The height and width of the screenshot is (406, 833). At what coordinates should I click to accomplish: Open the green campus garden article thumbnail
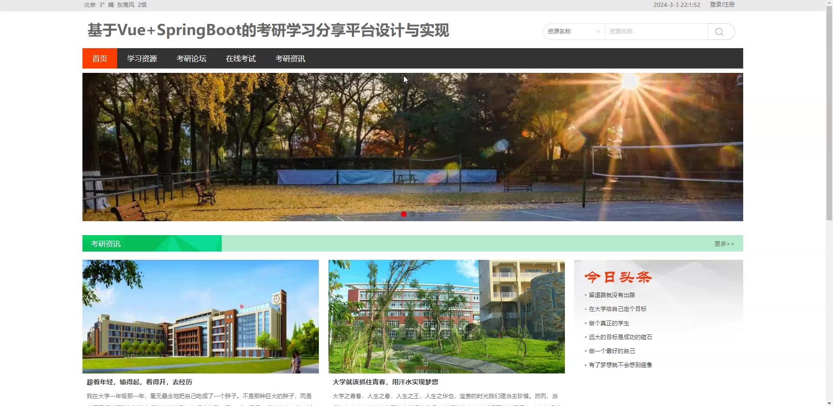click(446, 317)
